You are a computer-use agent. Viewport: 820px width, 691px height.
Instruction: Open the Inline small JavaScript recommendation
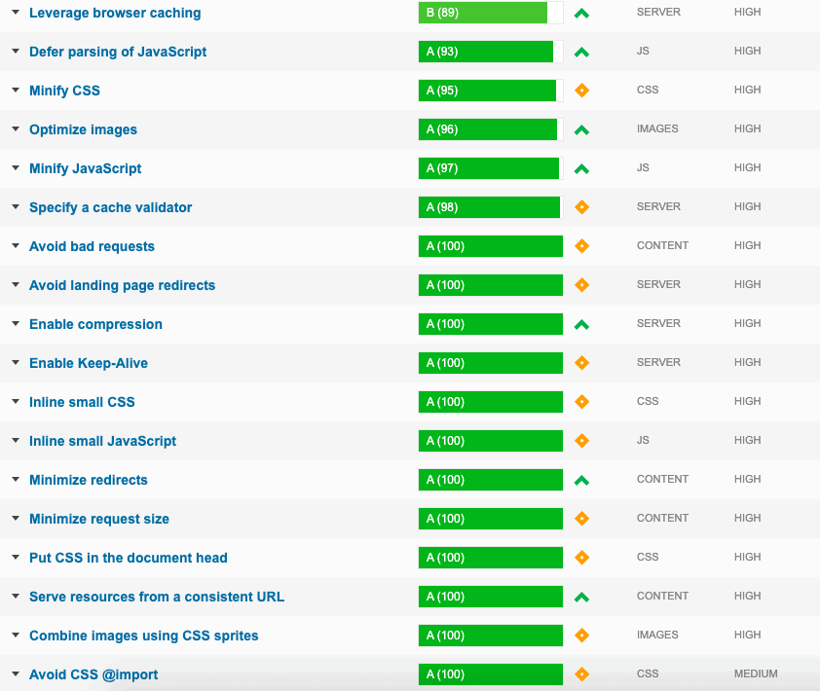pyautogui.click(x=102, y=441)
